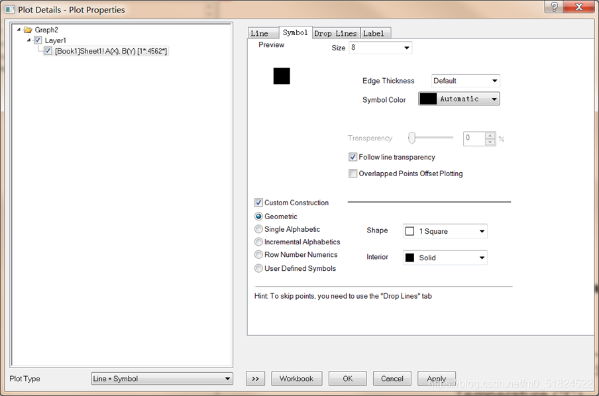Uncheck Follow line transparency
The width and height of the screenshot is (599, 396).
point(353,157)
